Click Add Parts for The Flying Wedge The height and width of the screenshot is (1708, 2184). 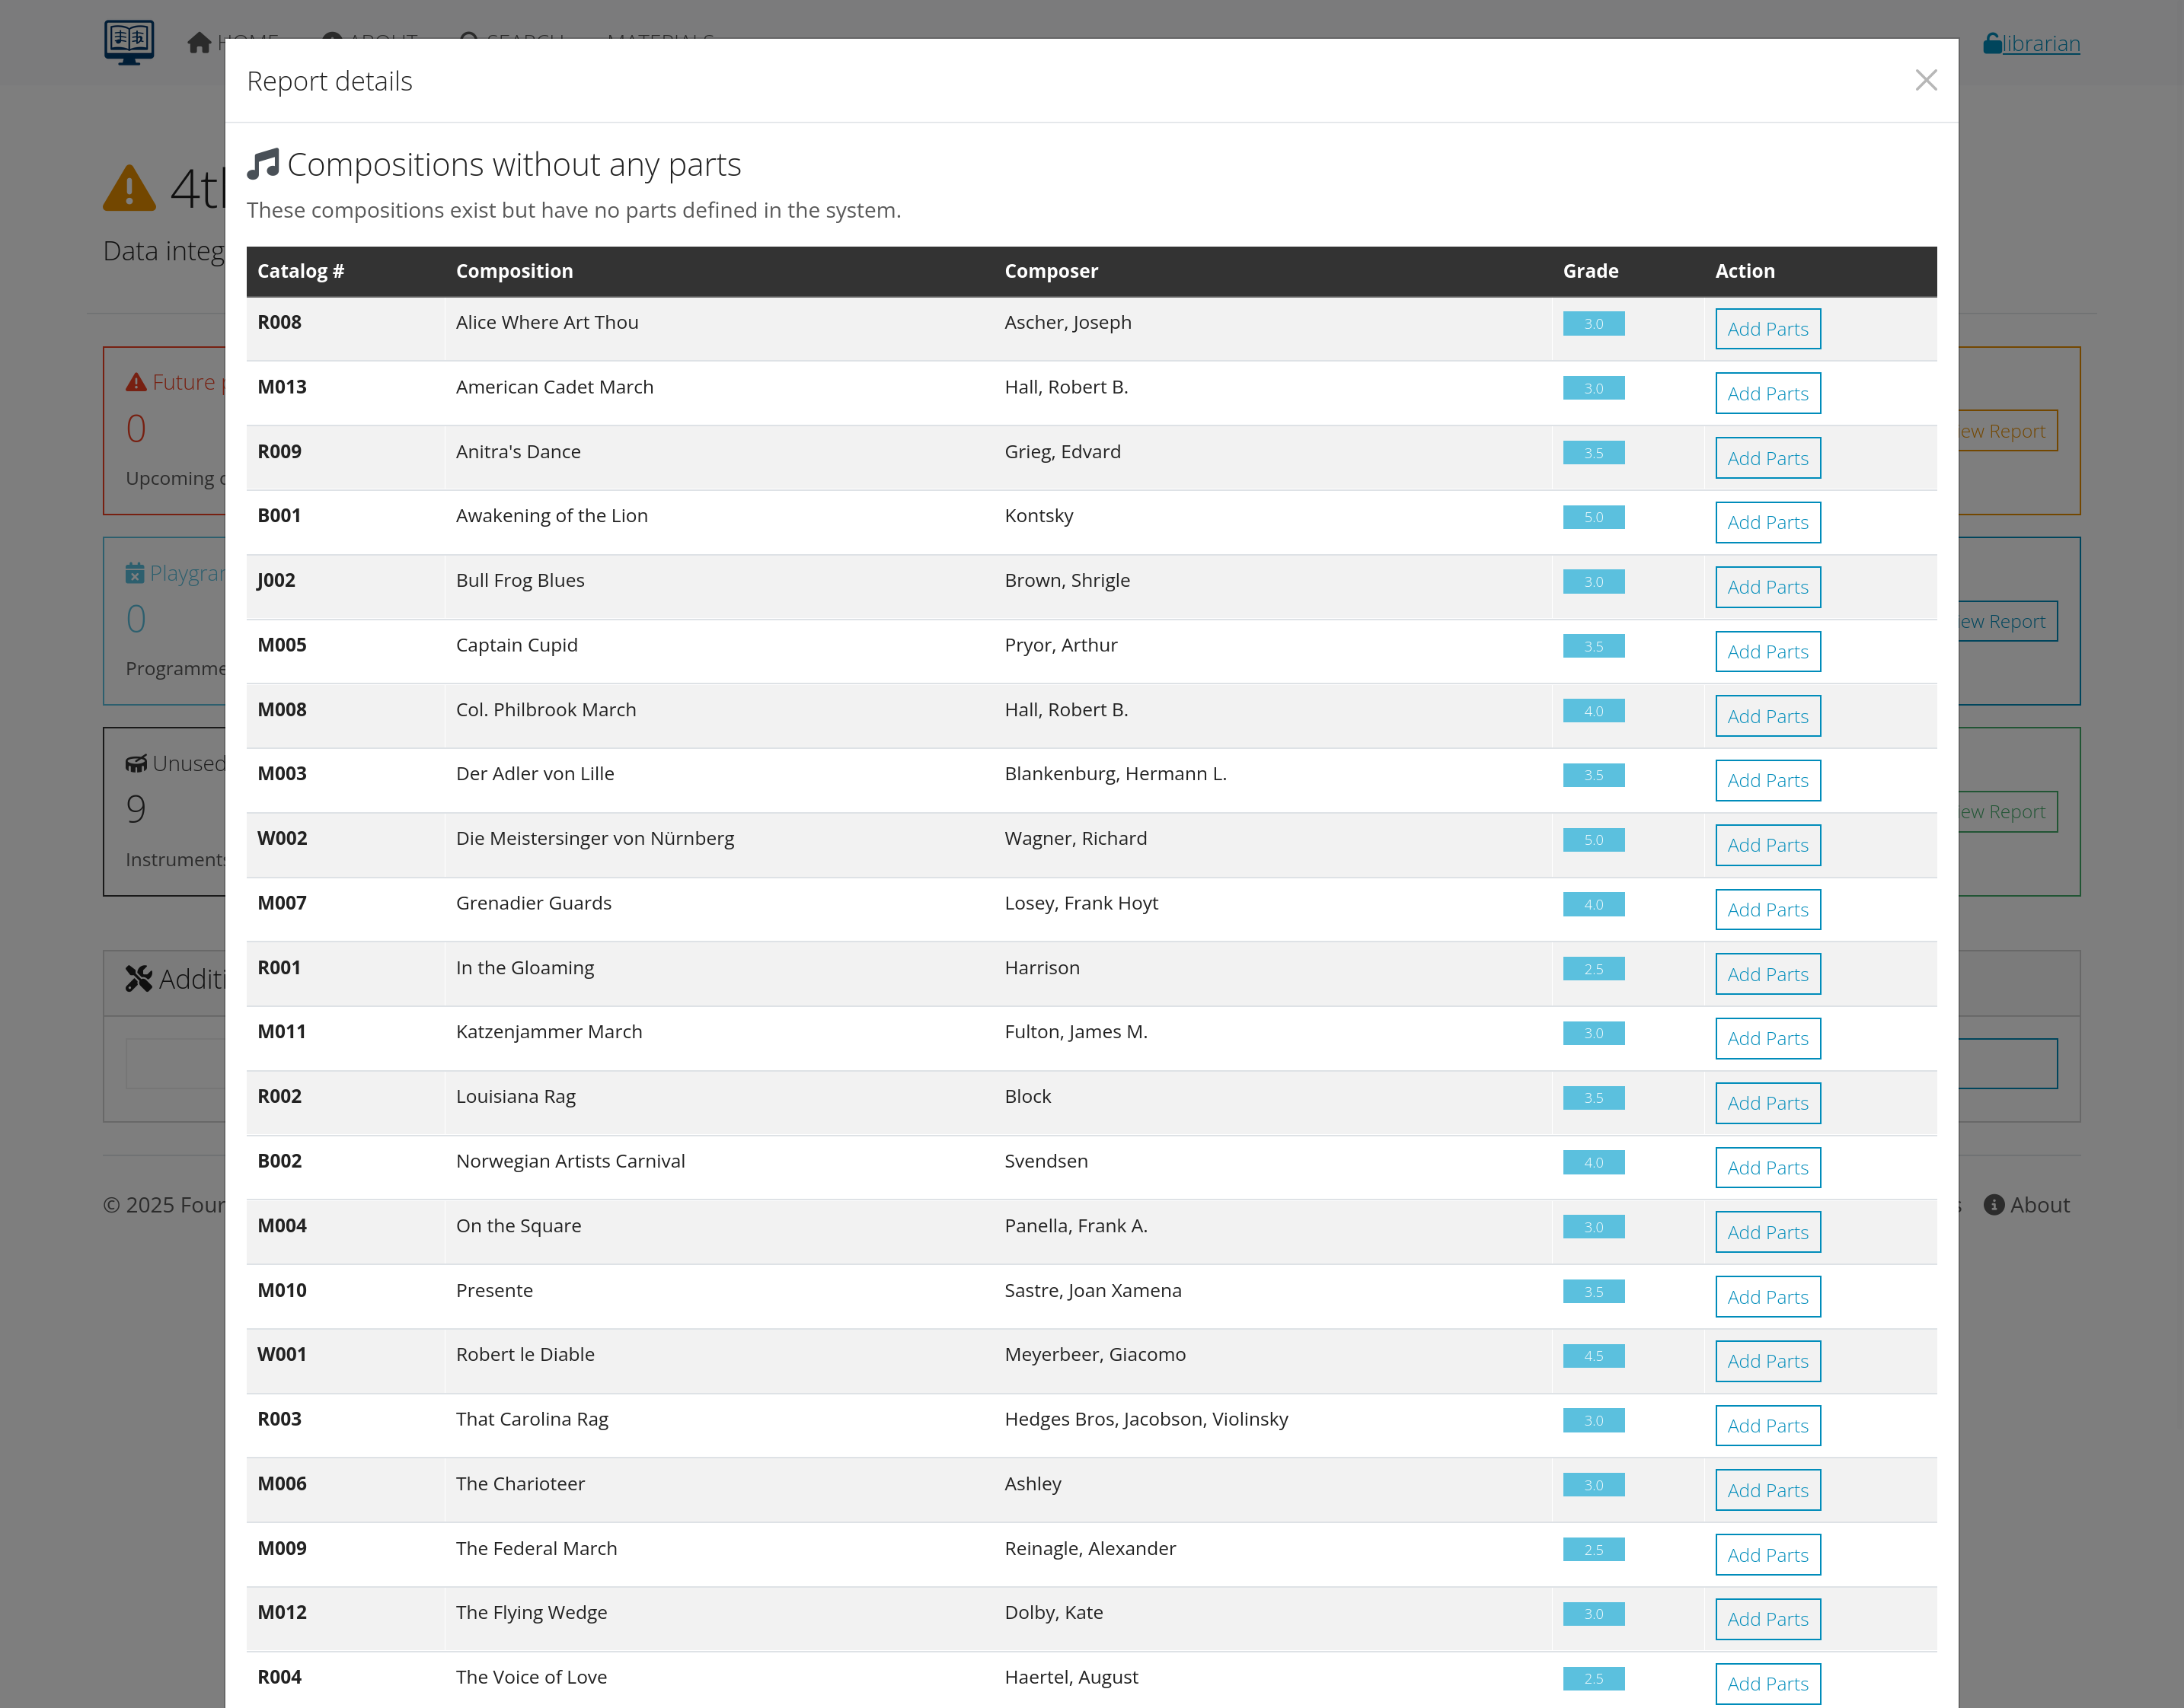1767,1618
